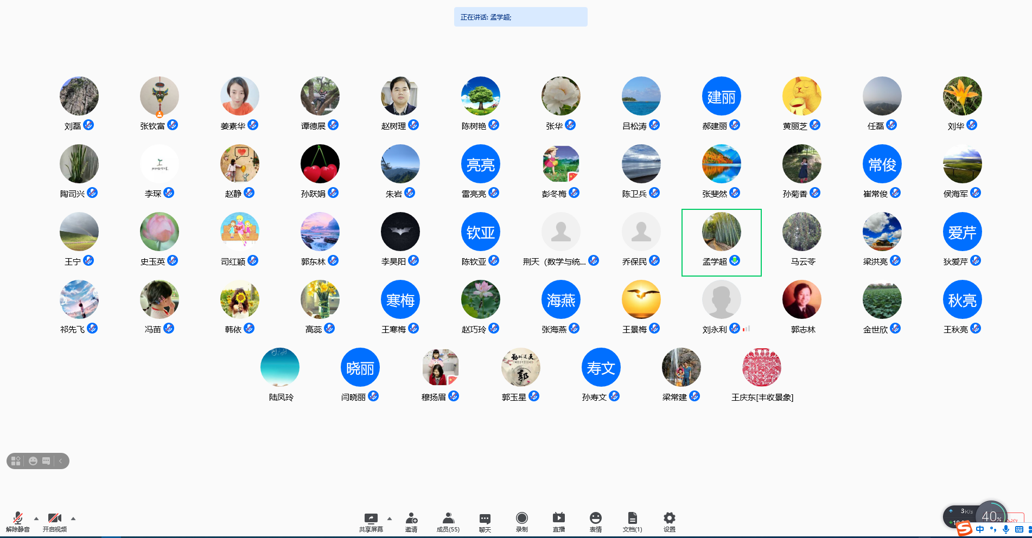Expand share screen options arrow

[390, 518]
